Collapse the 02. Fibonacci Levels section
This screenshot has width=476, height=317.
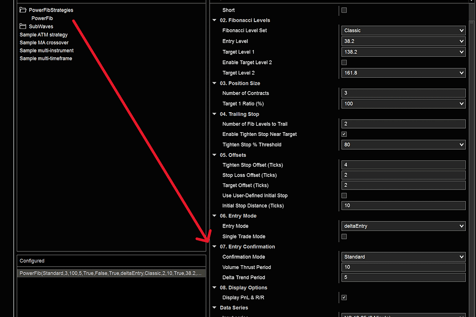[214, 20]
